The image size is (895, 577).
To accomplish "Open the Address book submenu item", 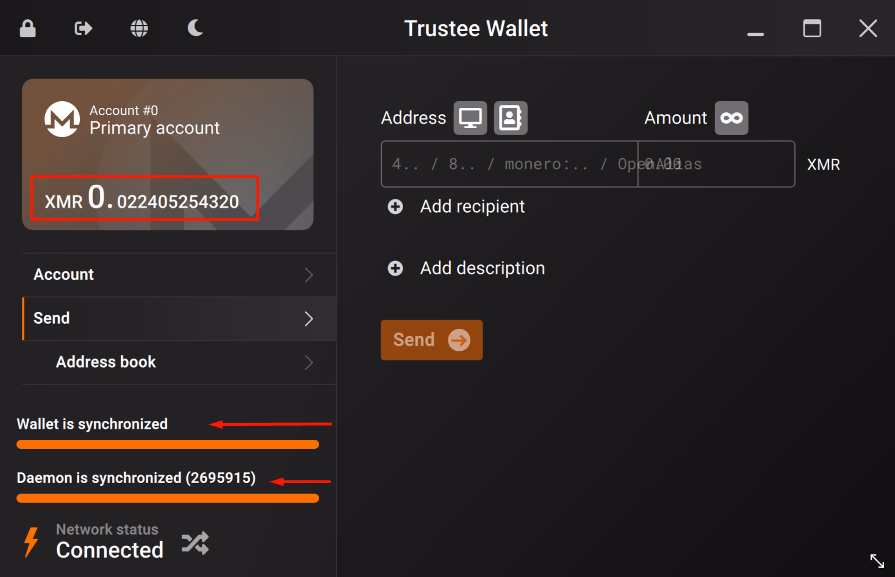I will tap(179, 362).
